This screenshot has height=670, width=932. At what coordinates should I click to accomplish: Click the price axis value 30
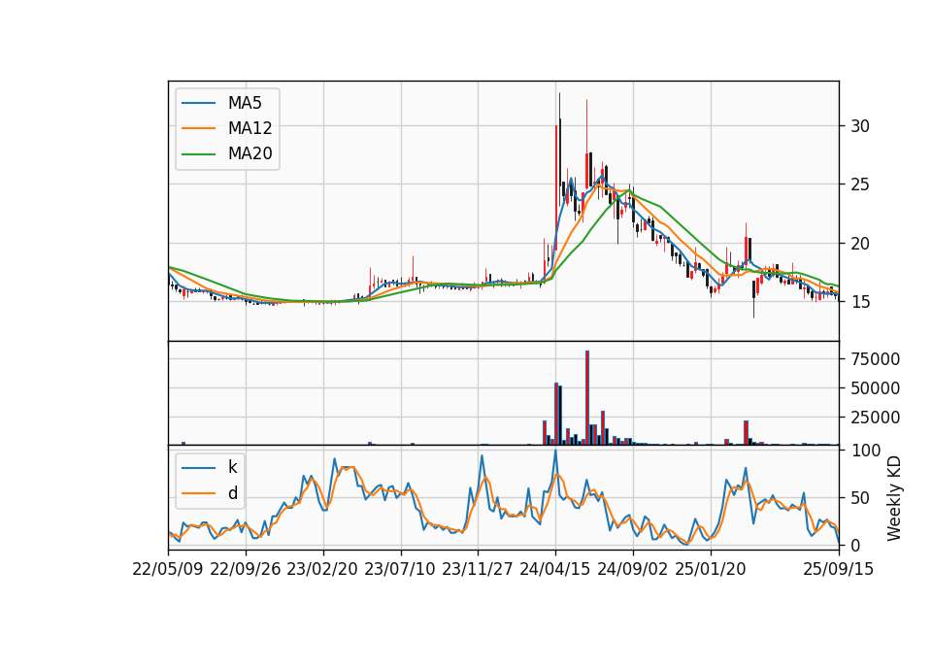[860, 126]
